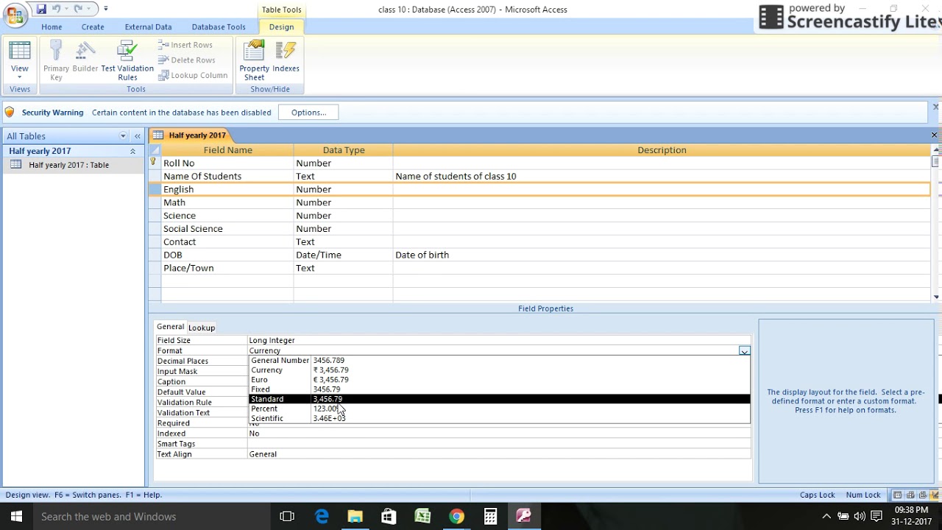The width and height of the screenshot is (942, 530).
Task: Open the Format dropdown arrow
Action: pyautogui.click(x=744, y=351)
